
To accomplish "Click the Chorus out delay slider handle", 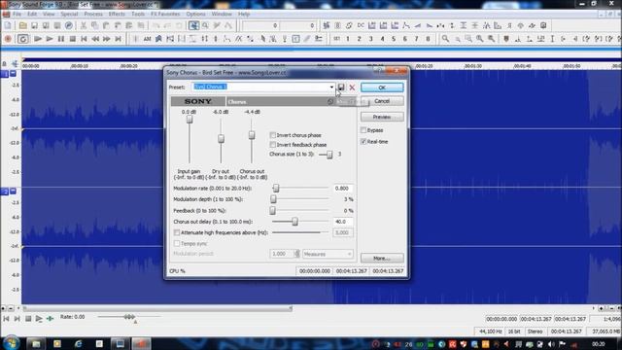I will pyautogui.click(x=294, y=222).
